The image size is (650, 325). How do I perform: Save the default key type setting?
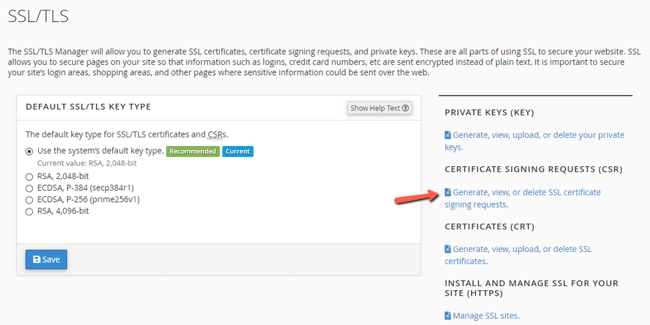[x=46, y=259]
